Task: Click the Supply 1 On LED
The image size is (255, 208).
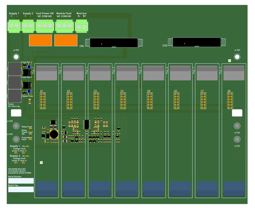Action: (x=27, y=146)
